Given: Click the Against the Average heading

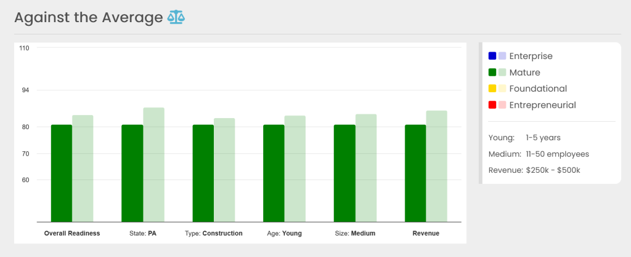Looking at the screenshot, I should tap(88, 18).
